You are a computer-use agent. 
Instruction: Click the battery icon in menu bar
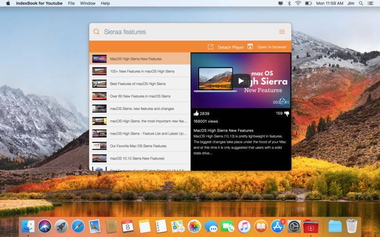click(x=308, y=3)
